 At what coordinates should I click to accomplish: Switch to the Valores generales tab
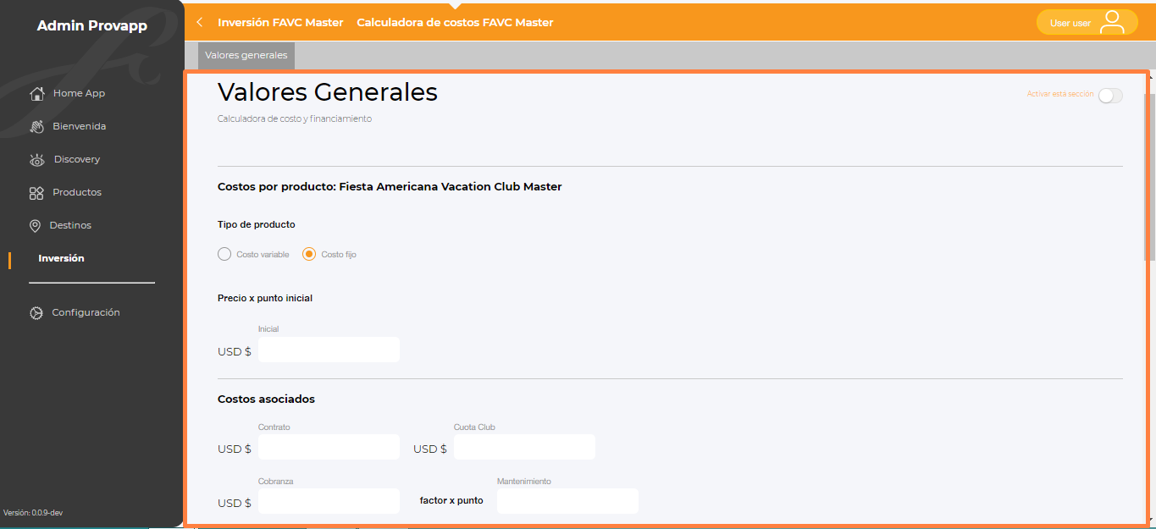[246, 55]
